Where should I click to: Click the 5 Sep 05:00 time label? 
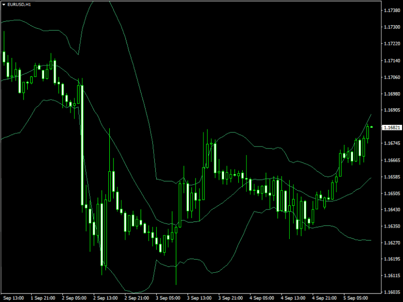point(356,298)
